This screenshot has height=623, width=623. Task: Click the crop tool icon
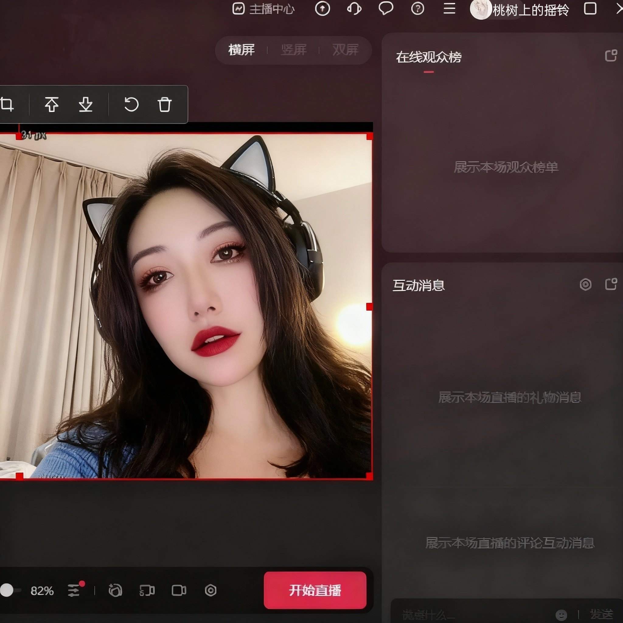click(7, 104)
